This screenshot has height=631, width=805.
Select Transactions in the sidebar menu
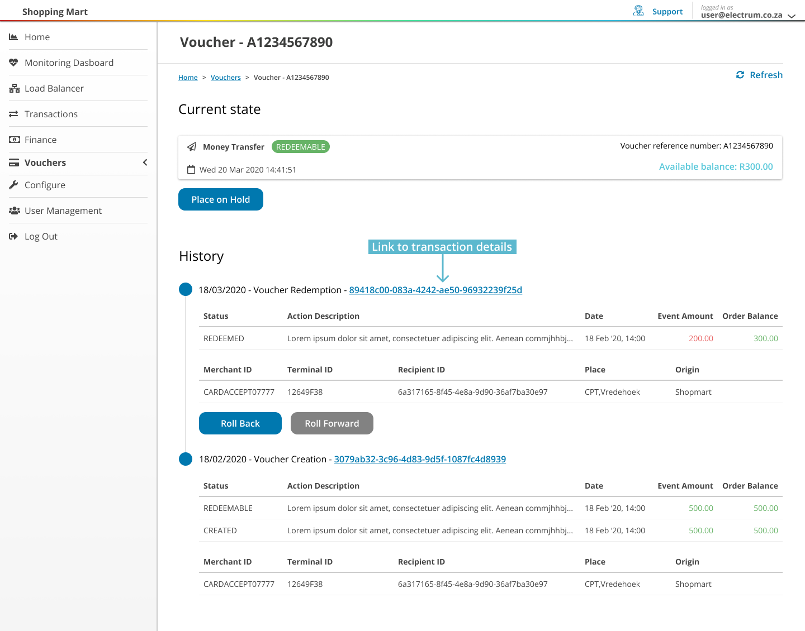coord(51,114)
